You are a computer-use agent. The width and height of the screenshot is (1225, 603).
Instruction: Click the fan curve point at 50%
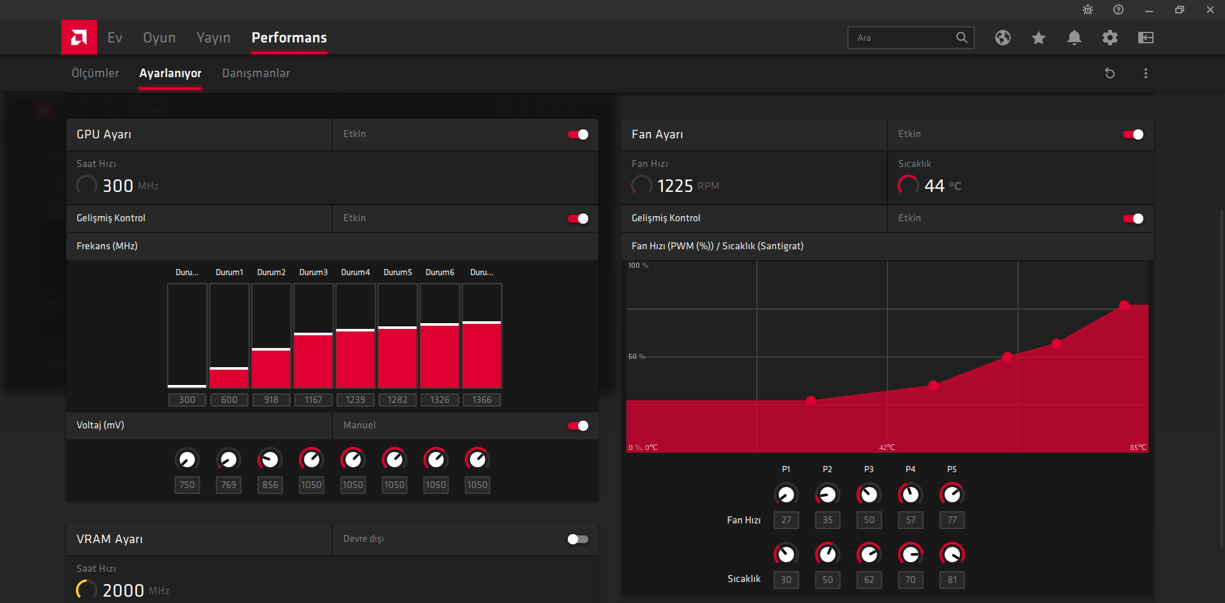point(1007,357)
